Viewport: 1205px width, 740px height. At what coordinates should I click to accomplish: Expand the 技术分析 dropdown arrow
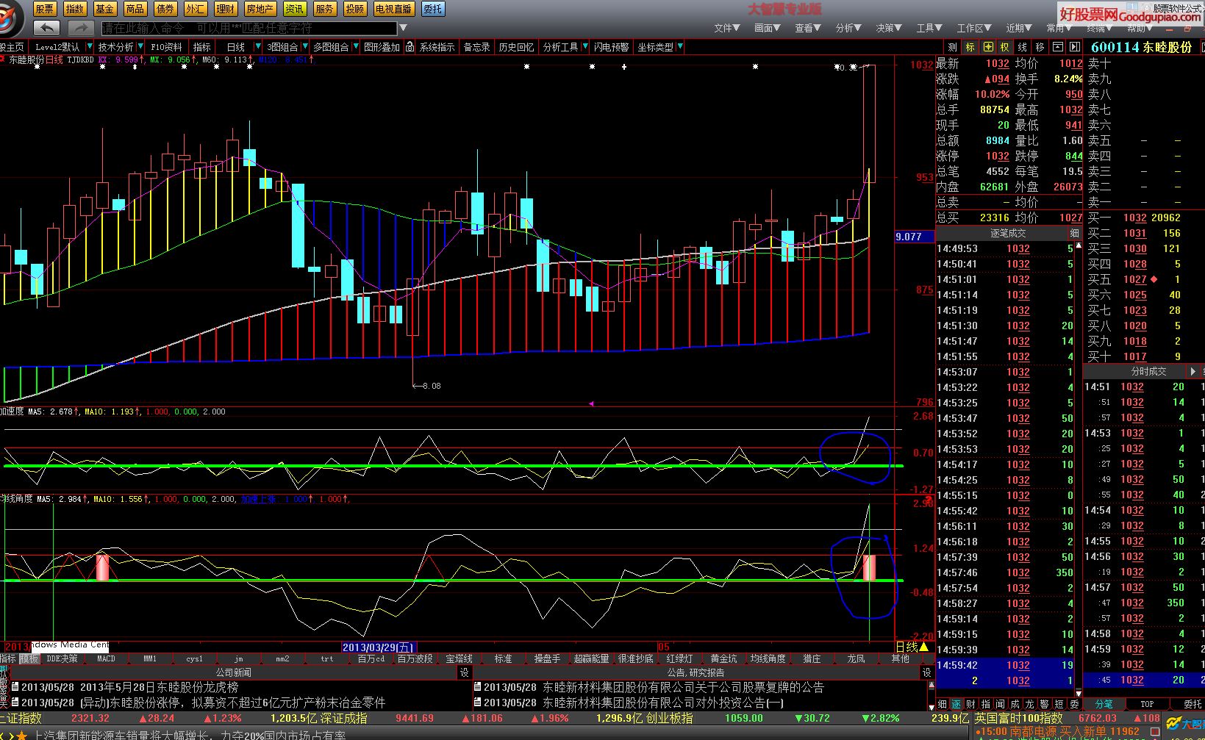pyautogui.click(x=140, y=47)
